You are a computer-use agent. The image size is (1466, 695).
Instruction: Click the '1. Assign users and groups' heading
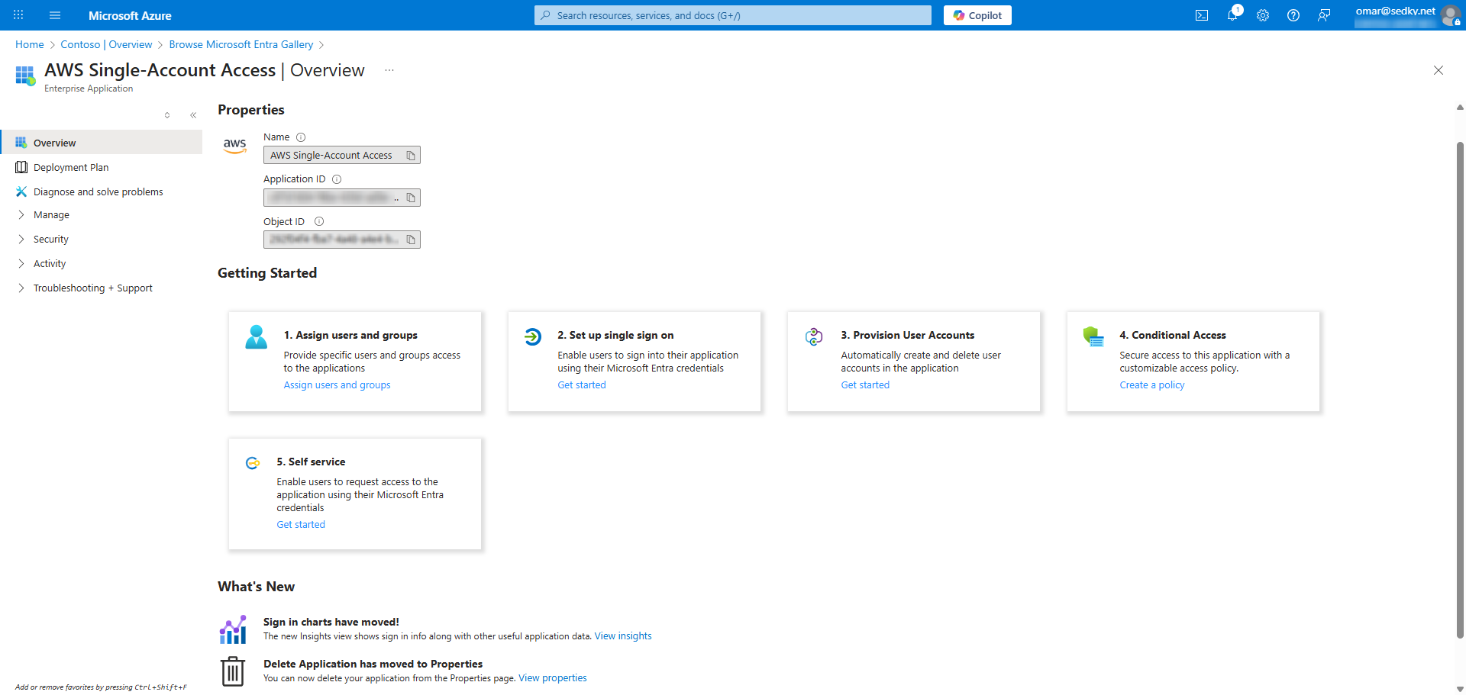pos(350,335)
